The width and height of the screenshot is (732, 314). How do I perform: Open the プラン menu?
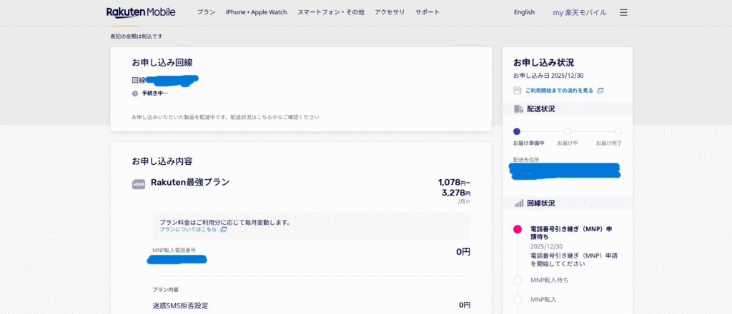click(206, 12)
